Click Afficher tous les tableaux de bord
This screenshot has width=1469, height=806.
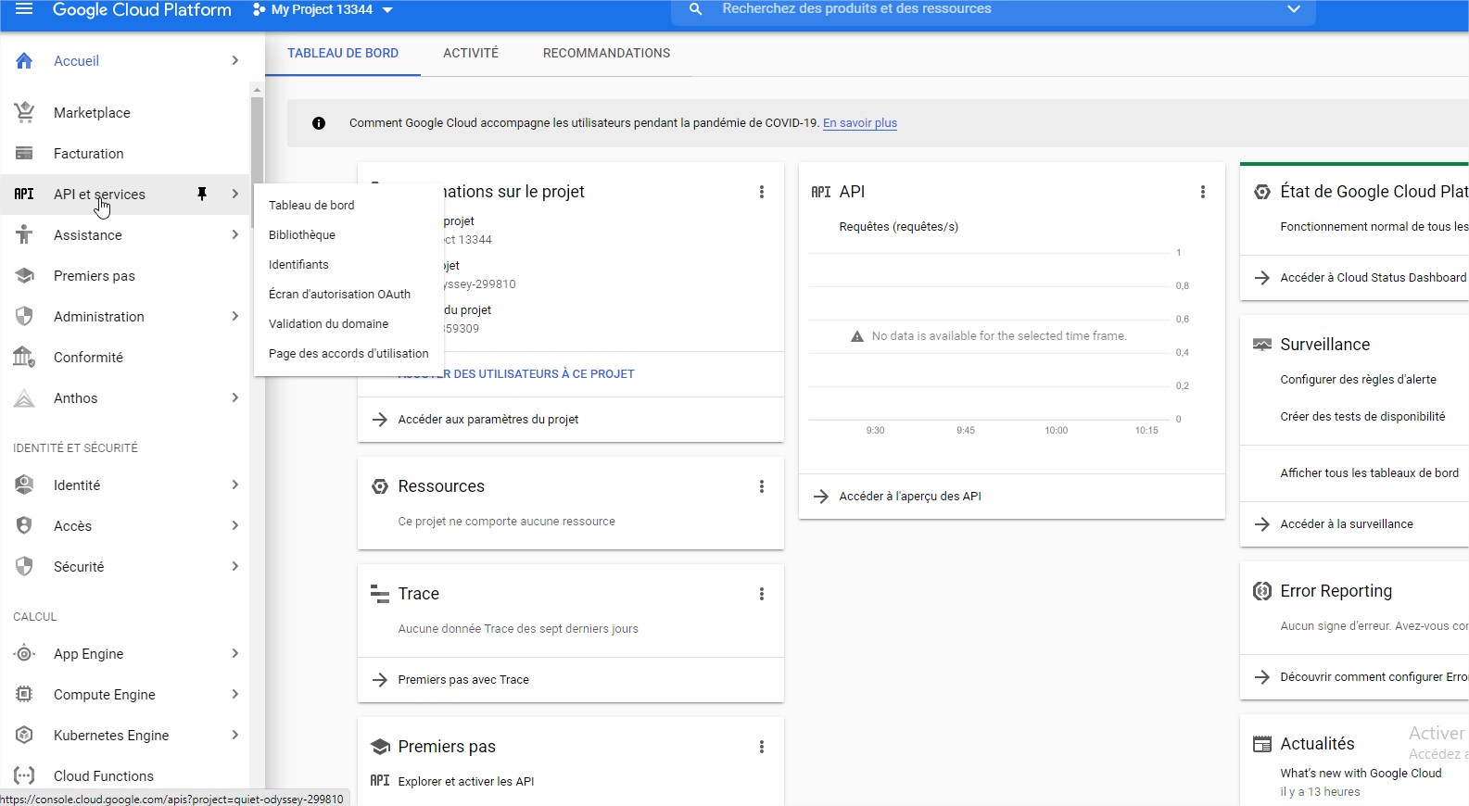[x=1369, y=473]
